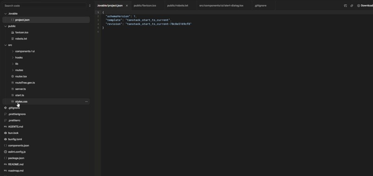The width and height of the screenshot is (373, 176).
Task: Click the bun icon beside bun.lock
Action: 6,133
